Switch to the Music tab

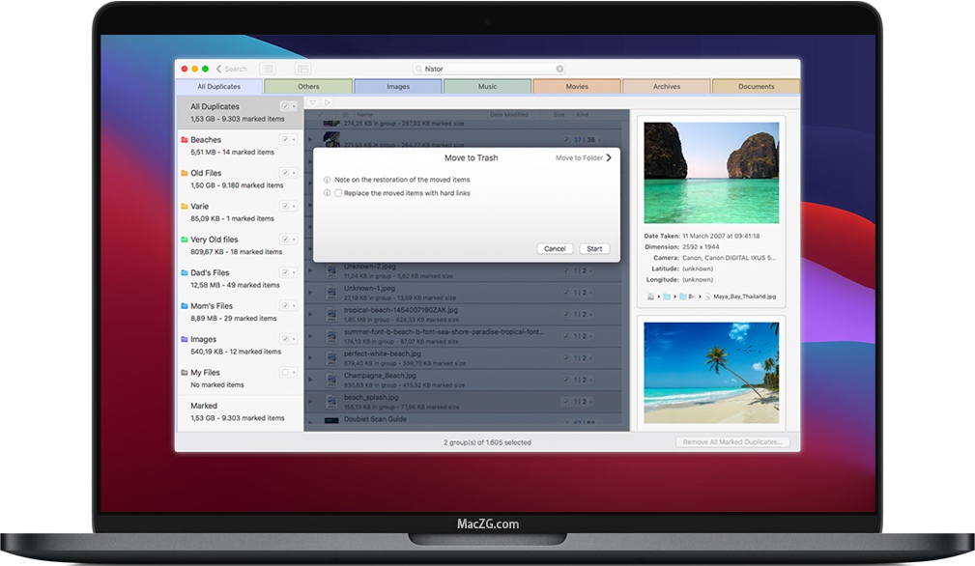click(x=487, y=86)
